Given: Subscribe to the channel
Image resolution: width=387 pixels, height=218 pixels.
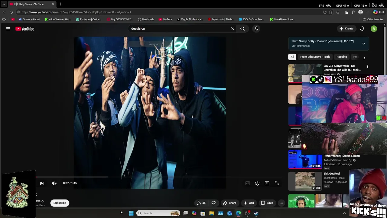Looking at the screenshot, I should tap(60, 203).
